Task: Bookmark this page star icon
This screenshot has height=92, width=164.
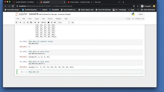Action: click(x=138, y=6)
